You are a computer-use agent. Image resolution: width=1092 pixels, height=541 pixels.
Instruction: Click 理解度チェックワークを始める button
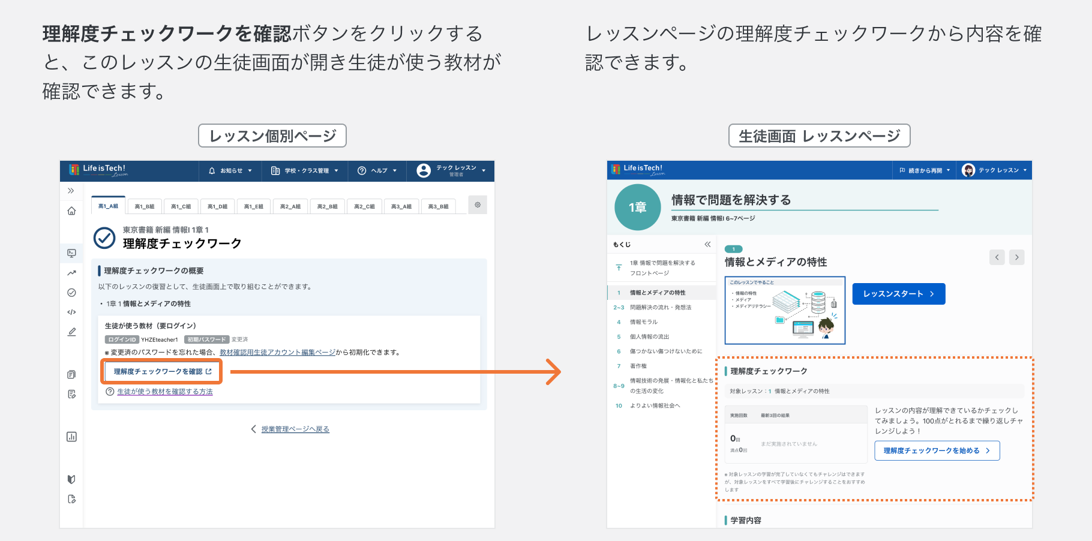coord(937,450)
